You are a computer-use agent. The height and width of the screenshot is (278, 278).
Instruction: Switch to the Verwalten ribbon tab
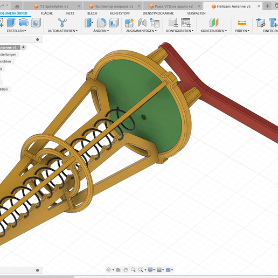196,13
